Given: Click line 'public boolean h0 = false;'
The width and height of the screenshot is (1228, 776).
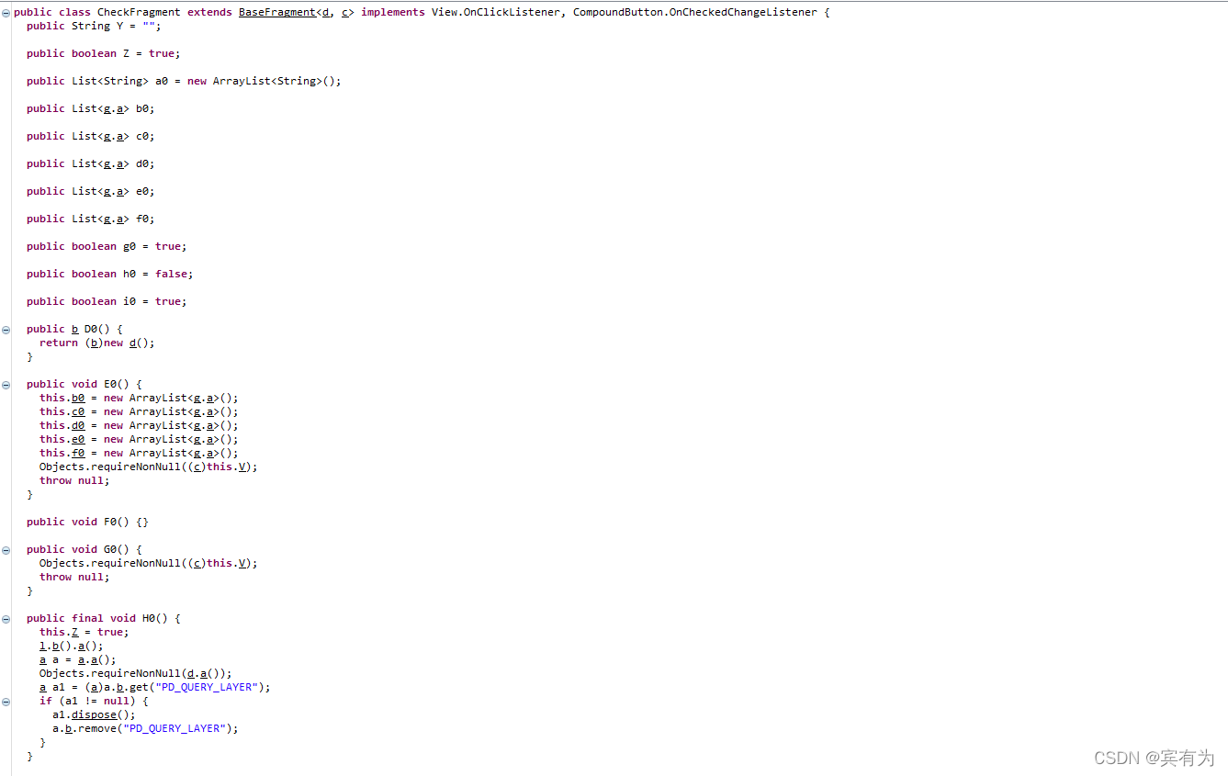Looking at the screenshot, I should coord(110,274).
